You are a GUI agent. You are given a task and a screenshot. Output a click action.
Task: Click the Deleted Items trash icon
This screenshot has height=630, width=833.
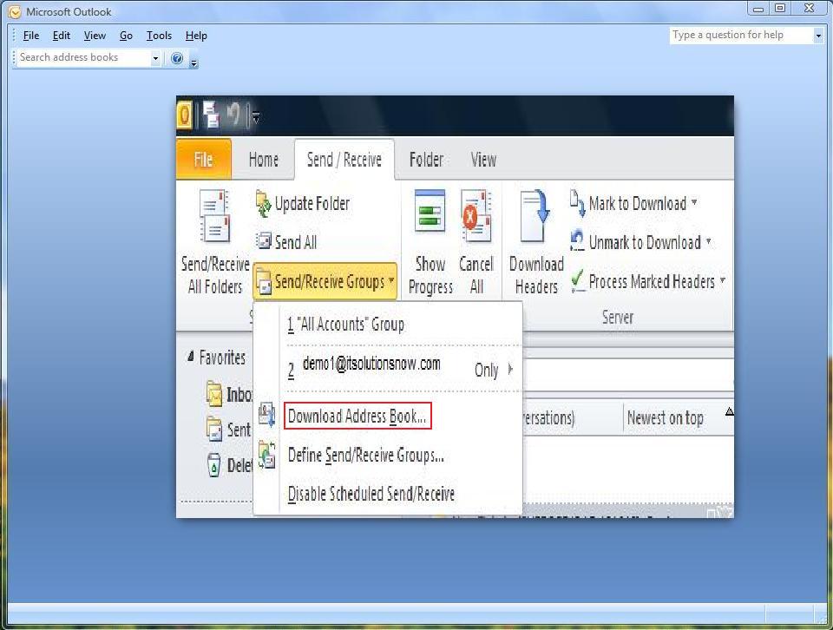pos(213,465)
